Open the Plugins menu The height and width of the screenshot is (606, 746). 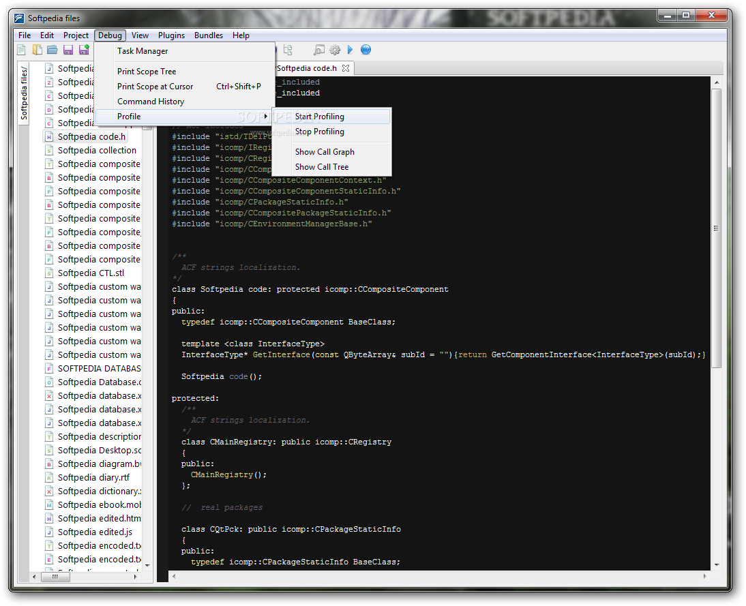171,35
